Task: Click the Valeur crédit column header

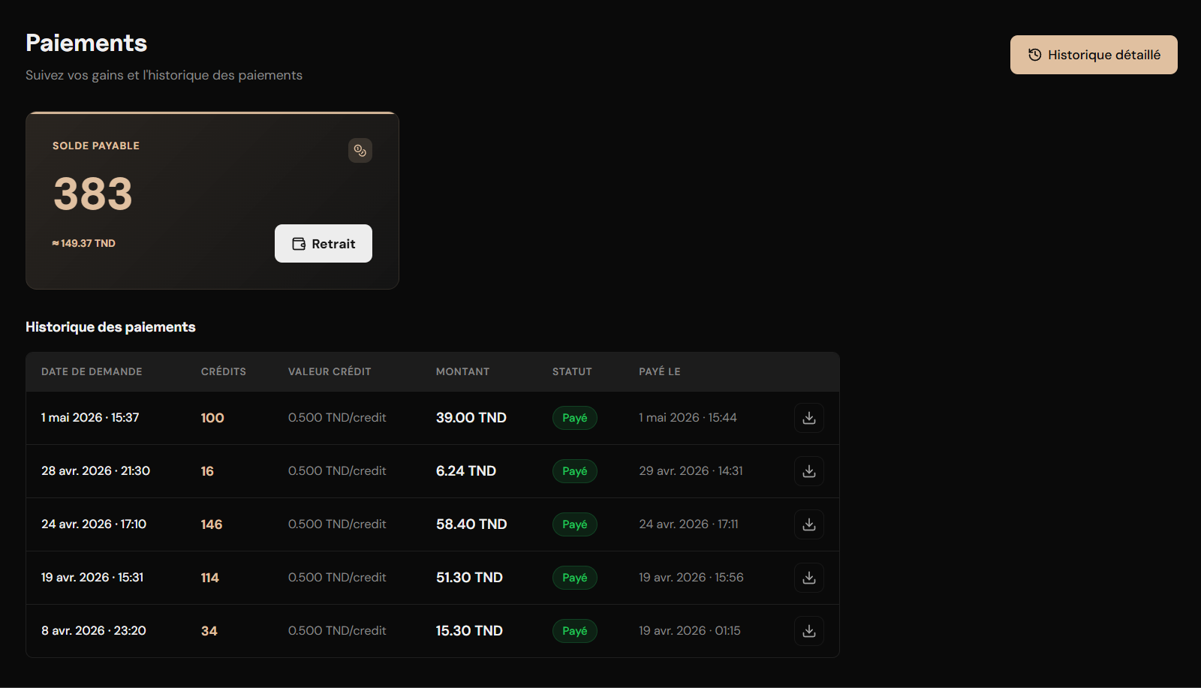Action: (x=330, y=371)
